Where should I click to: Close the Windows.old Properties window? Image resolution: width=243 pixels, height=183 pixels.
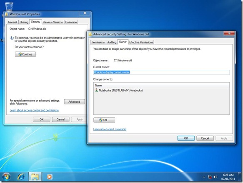coord(85,13)
